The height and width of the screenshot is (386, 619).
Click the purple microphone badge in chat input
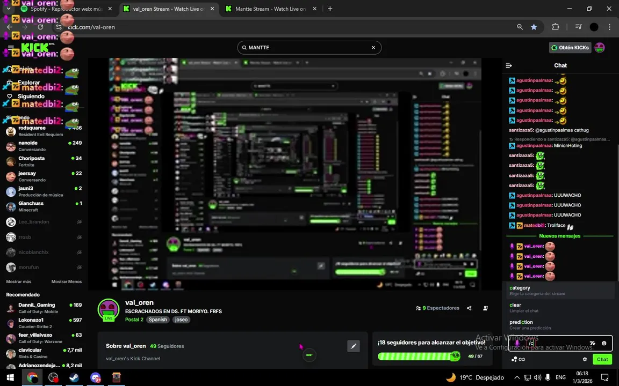pyautogui.click(x=517, y=343)
